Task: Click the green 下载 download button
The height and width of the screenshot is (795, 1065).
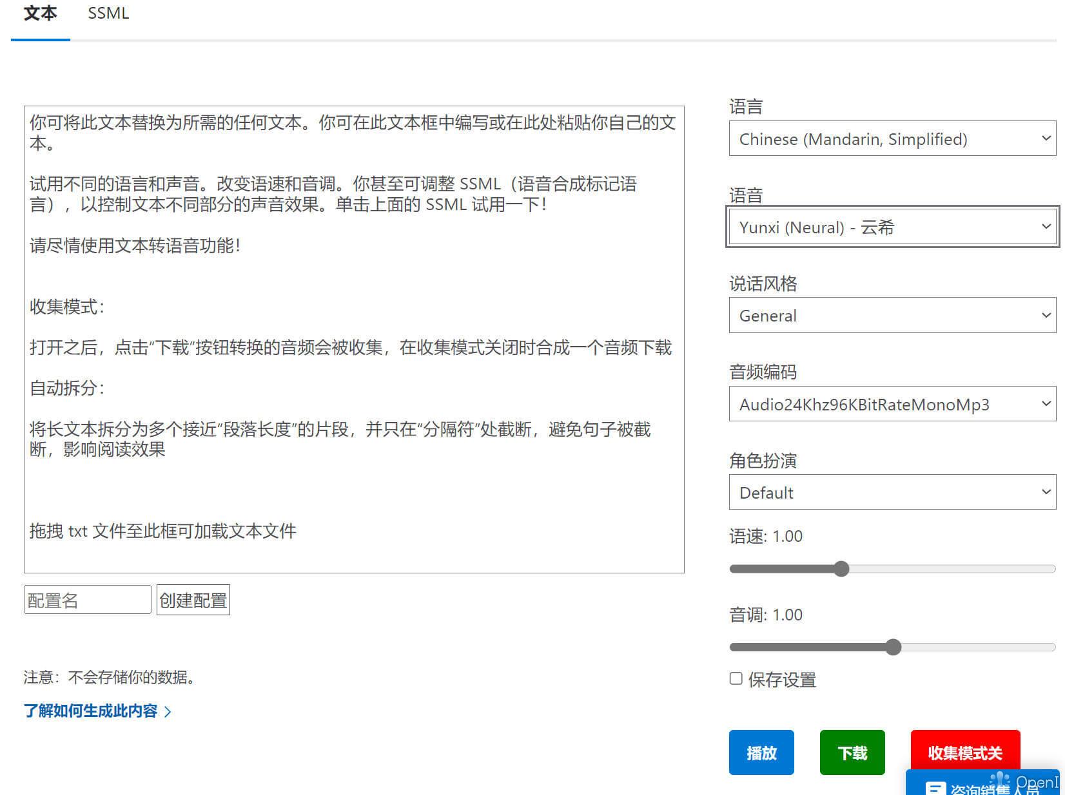Action: pos(852,752)
